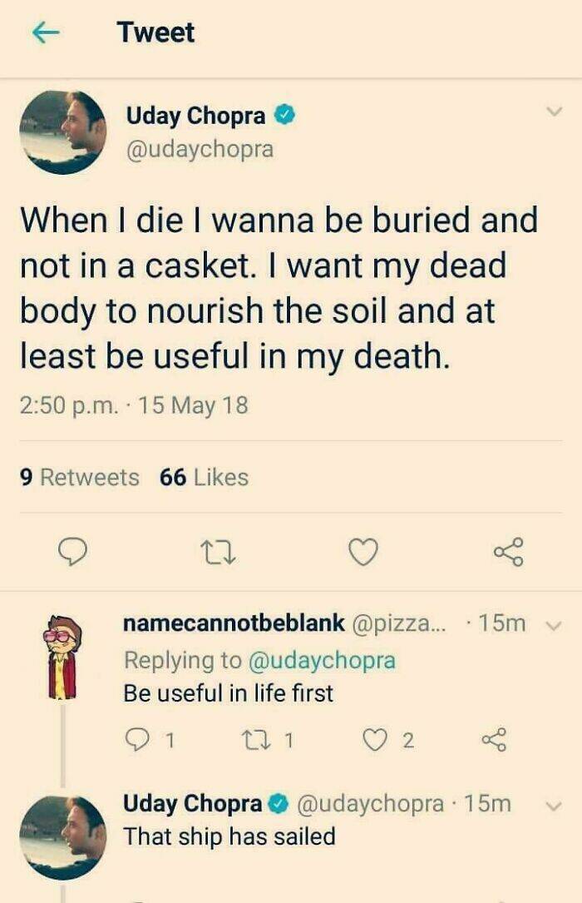Open the Tweet screen title
The height and width of the screenshot is (903, 582).
pos(155,32)
